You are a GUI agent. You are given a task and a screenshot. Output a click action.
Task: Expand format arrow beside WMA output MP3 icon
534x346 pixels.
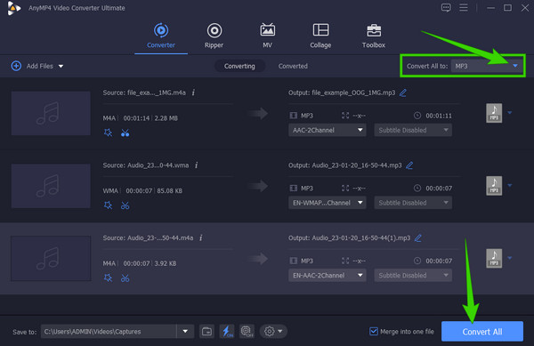click(510, 185)
